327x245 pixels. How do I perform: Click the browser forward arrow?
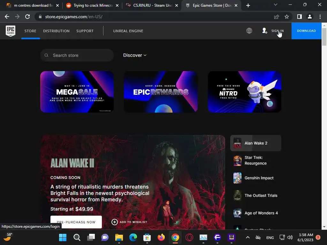[17, 17]
